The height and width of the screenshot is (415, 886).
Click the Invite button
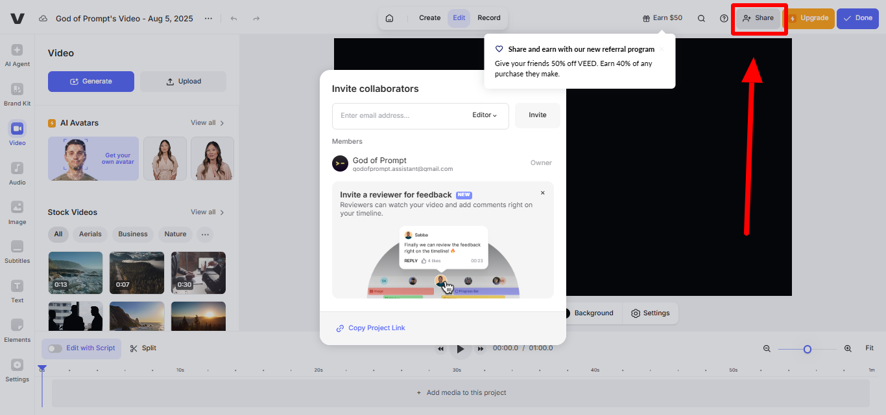[x=538, y=115]
